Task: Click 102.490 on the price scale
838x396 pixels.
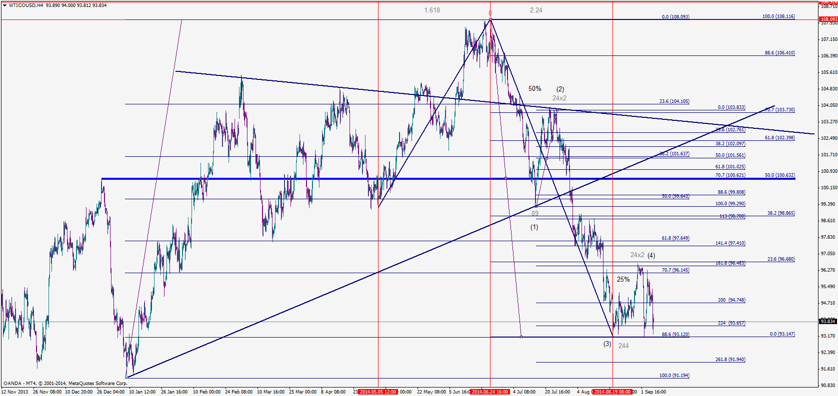Action: (828, 138)
